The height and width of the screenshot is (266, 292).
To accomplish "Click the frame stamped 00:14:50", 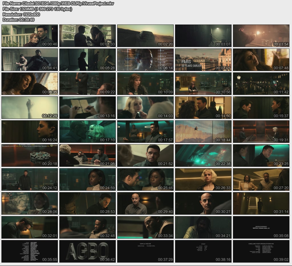I will (x=203, y=107).
